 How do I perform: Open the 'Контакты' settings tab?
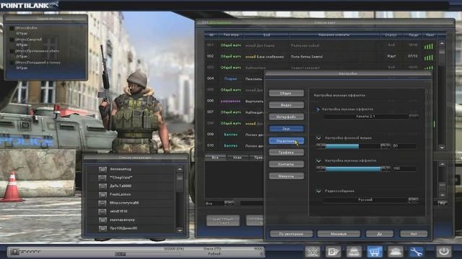(286, 164)
